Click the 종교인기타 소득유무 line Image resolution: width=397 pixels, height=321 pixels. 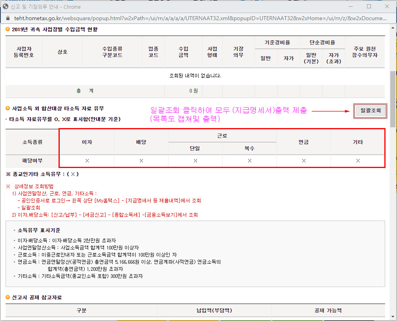(x=42, y=174)
